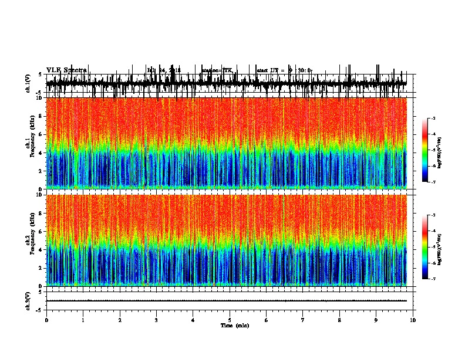
Task: Click the "8" kHz tick on ch.1 spectrogram
Action: point(42,116)
